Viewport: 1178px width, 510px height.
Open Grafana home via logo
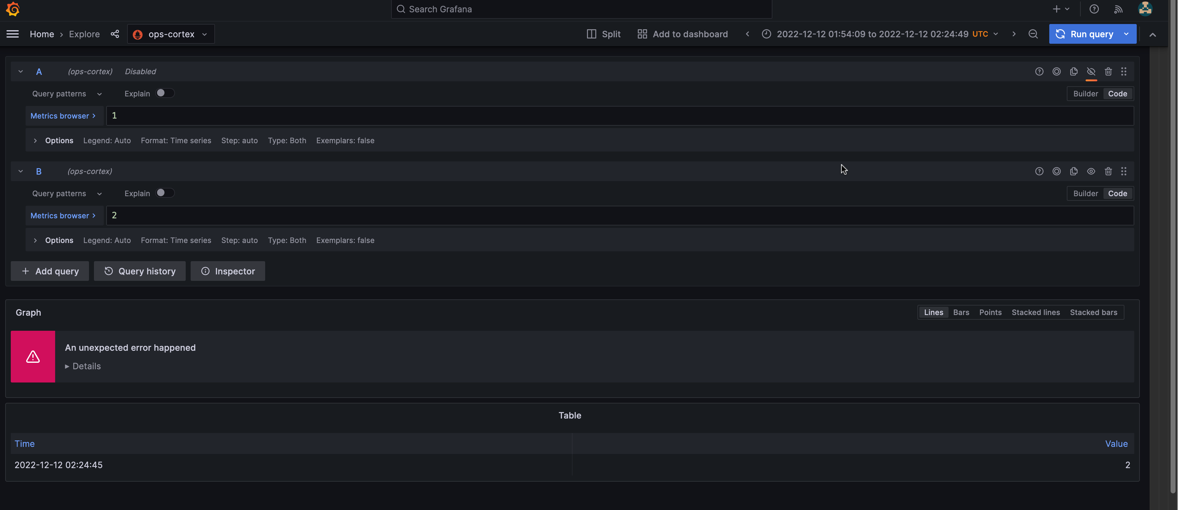(13, 9)
